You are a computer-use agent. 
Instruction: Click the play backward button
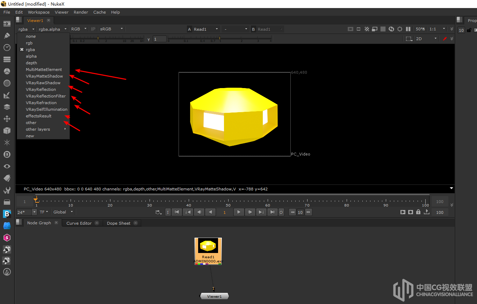(210, 212)
